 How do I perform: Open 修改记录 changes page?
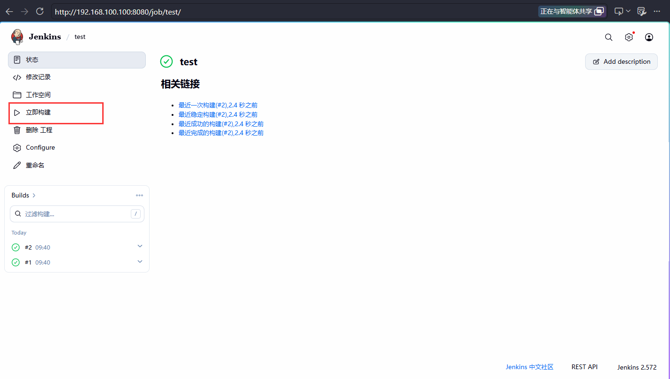coord(77,77)
